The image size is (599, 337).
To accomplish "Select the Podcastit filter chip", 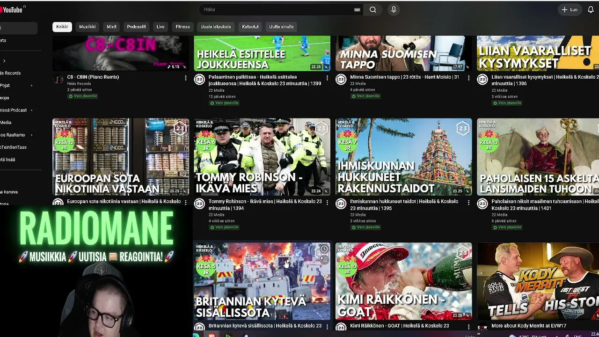I will point(136,27).
